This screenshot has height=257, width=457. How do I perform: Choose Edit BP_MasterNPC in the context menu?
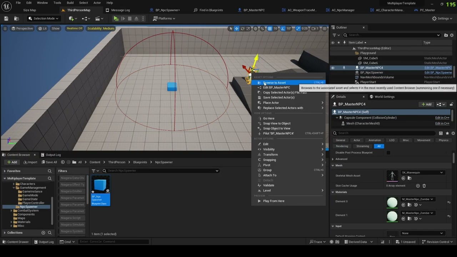[x=289, y=87]
